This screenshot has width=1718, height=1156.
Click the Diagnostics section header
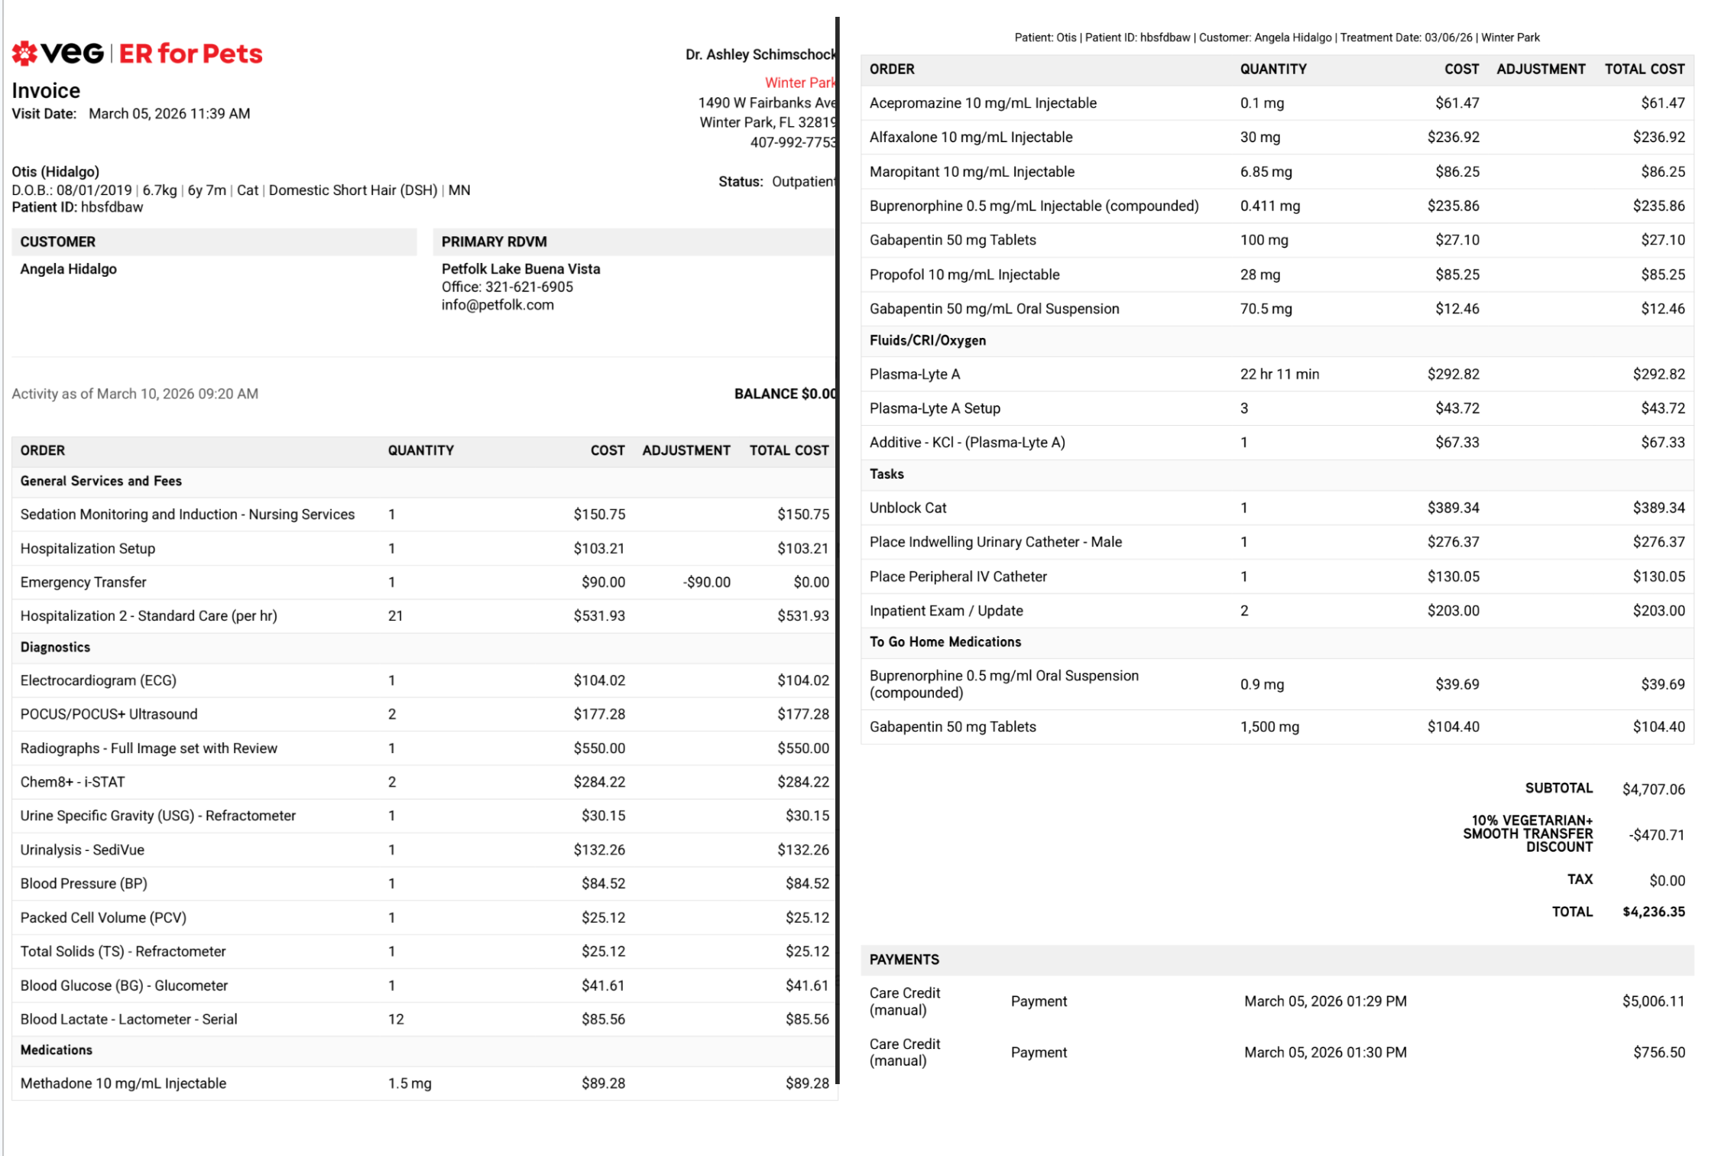pos(55,648)
